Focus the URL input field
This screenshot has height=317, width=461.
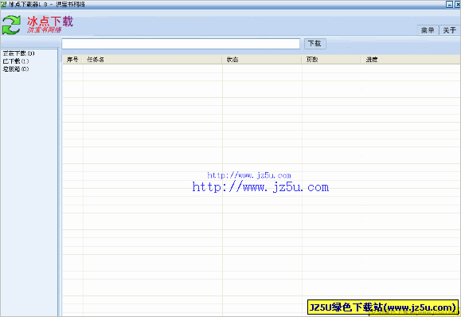pos(181,44)
